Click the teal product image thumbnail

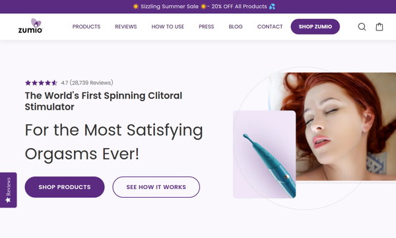[x=264, y=154]
